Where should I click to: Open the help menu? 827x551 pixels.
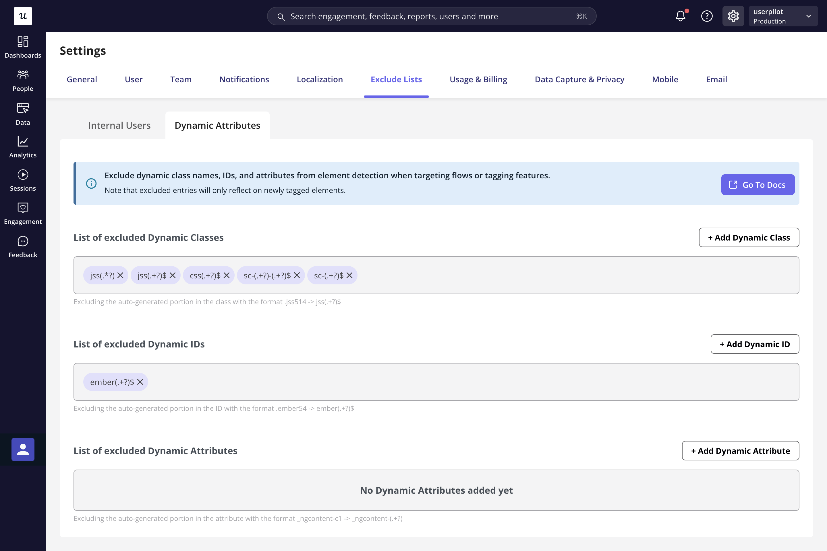point(707,16)
